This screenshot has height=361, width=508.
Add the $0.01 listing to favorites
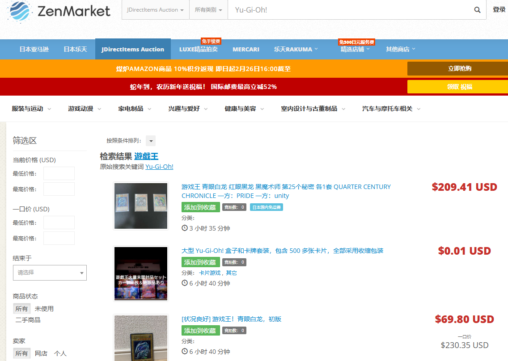coord(200,262)
